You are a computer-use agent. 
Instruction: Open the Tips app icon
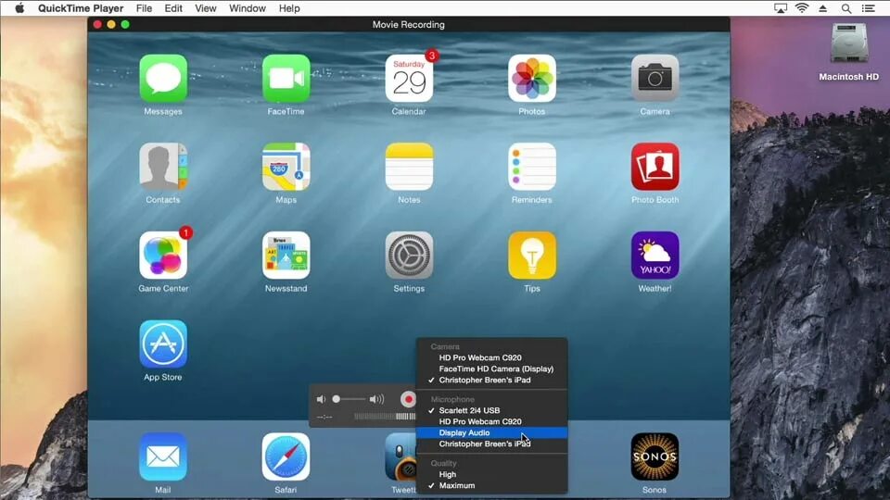532,256
